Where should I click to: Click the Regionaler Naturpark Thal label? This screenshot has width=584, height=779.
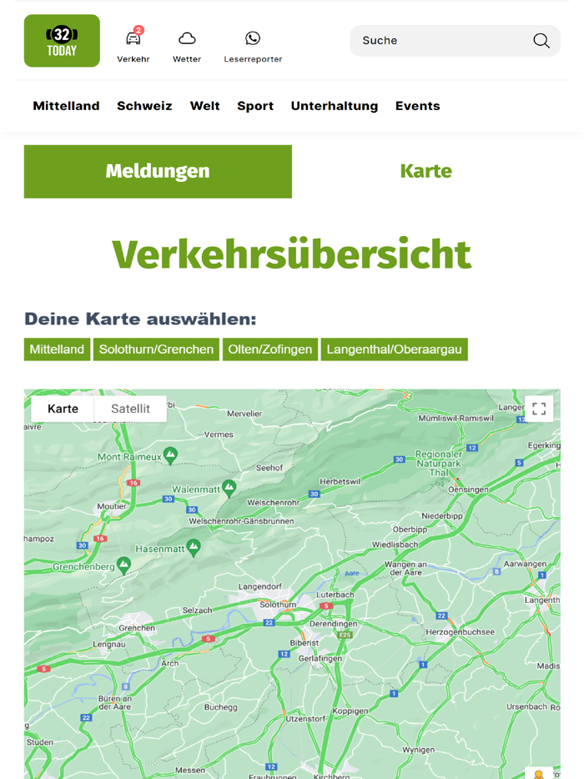pyautogui.click(x=439, y=463)
